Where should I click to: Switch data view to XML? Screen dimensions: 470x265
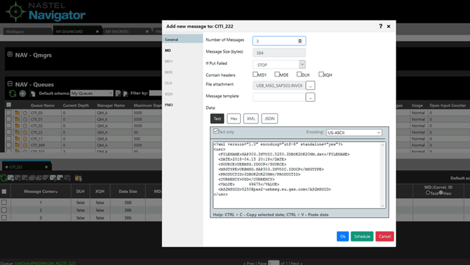[251, 119]
